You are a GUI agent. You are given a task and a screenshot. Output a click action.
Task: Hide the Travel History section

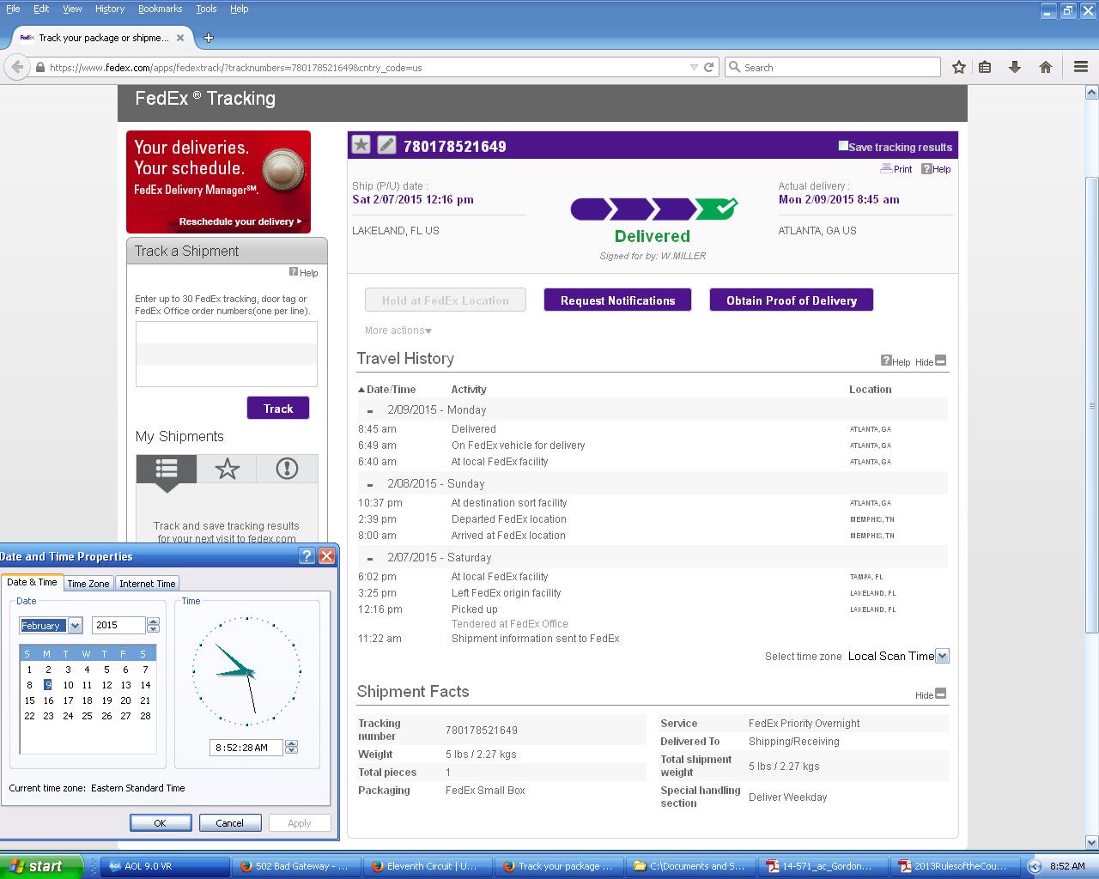[x=931, y=361]
